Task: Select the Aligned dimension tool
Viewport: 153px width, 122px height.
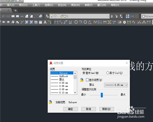Action: click(61, 22)
